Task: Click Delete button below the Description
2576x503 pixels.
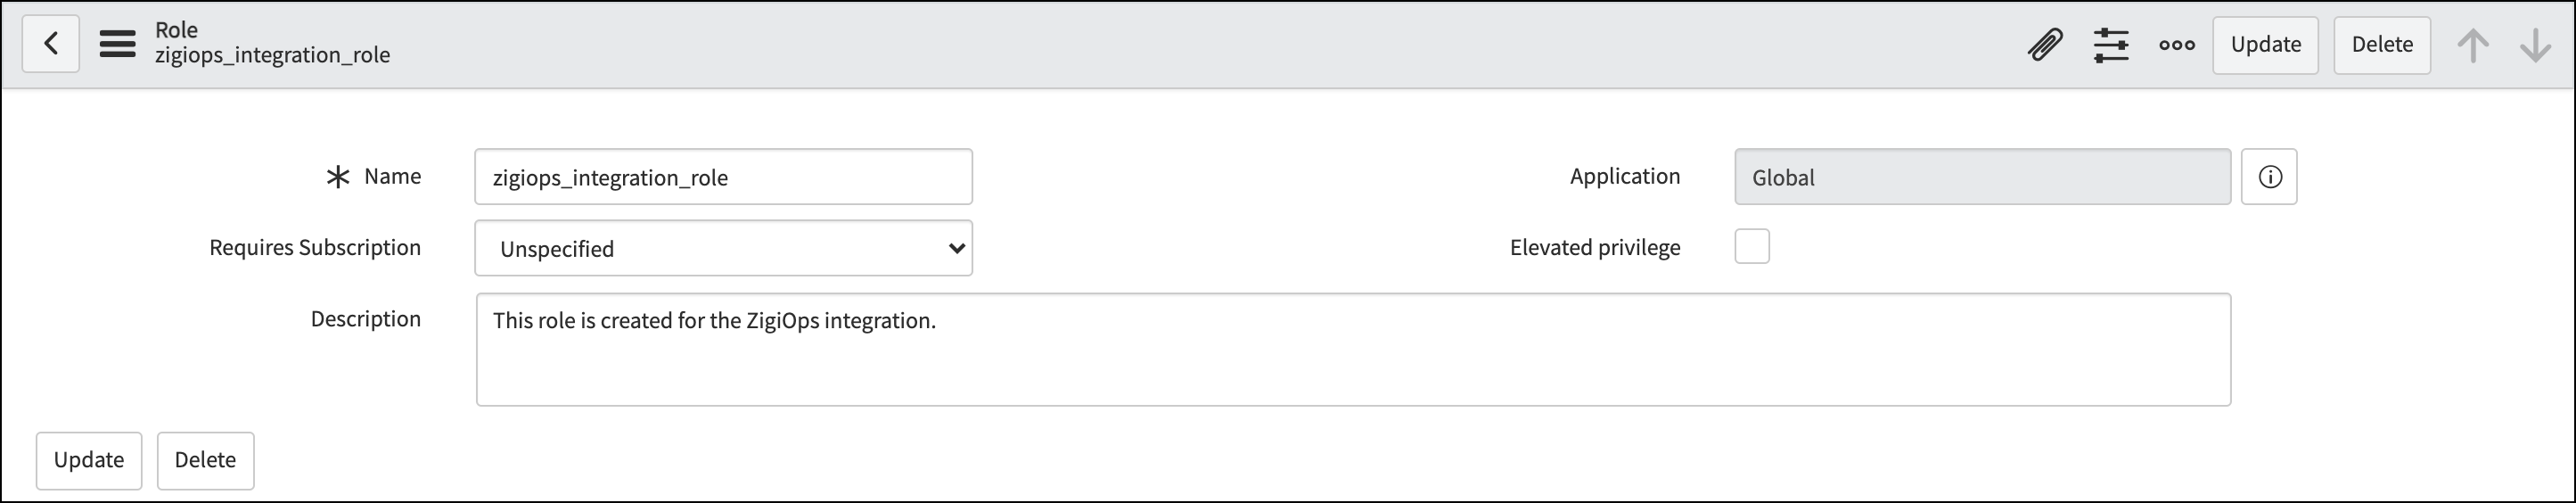Action: pos(205,460)
